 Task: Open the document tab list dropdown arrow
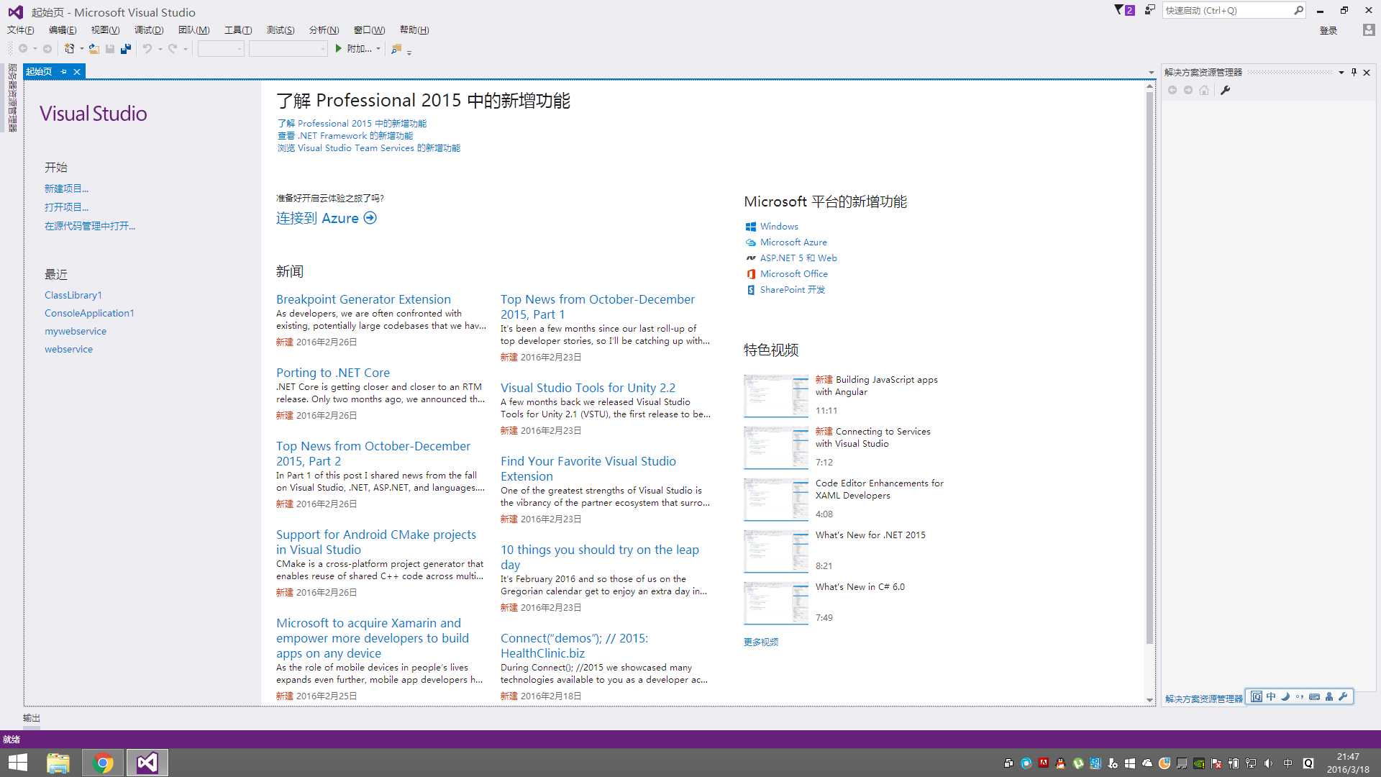pos(1151,72)
